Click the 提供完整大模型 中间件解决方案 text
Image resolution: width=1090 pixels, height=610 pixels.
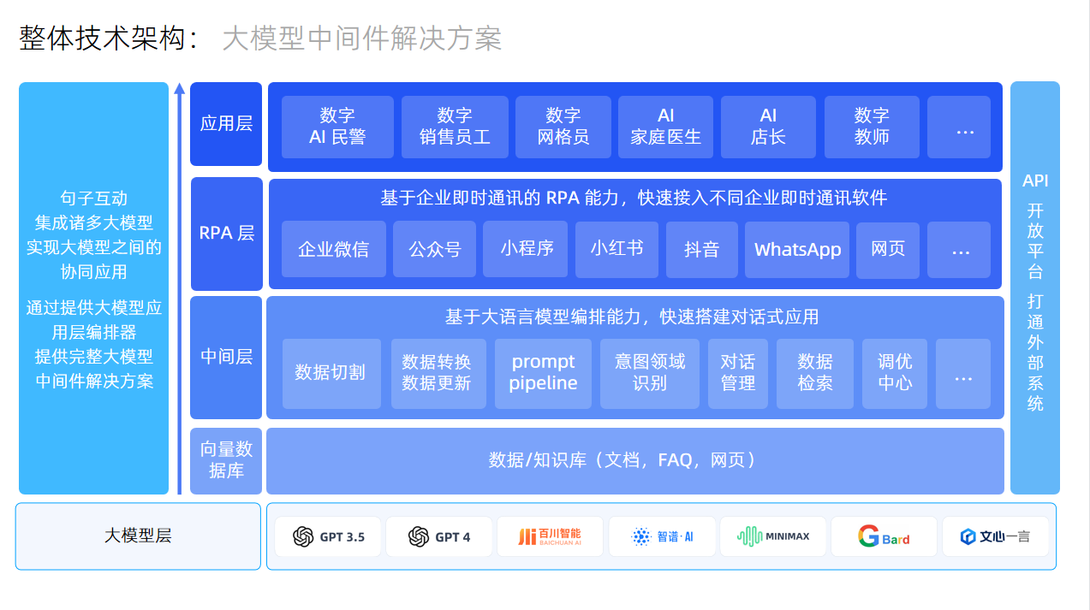(94, 370)
